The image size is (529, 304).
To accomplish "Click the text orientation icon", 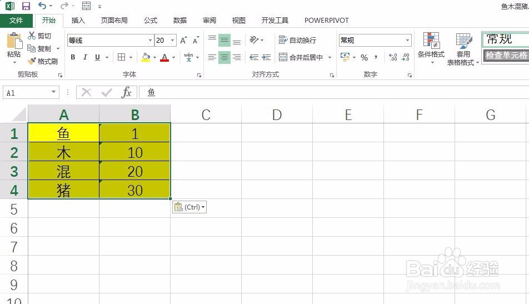I will coord(254,40).
